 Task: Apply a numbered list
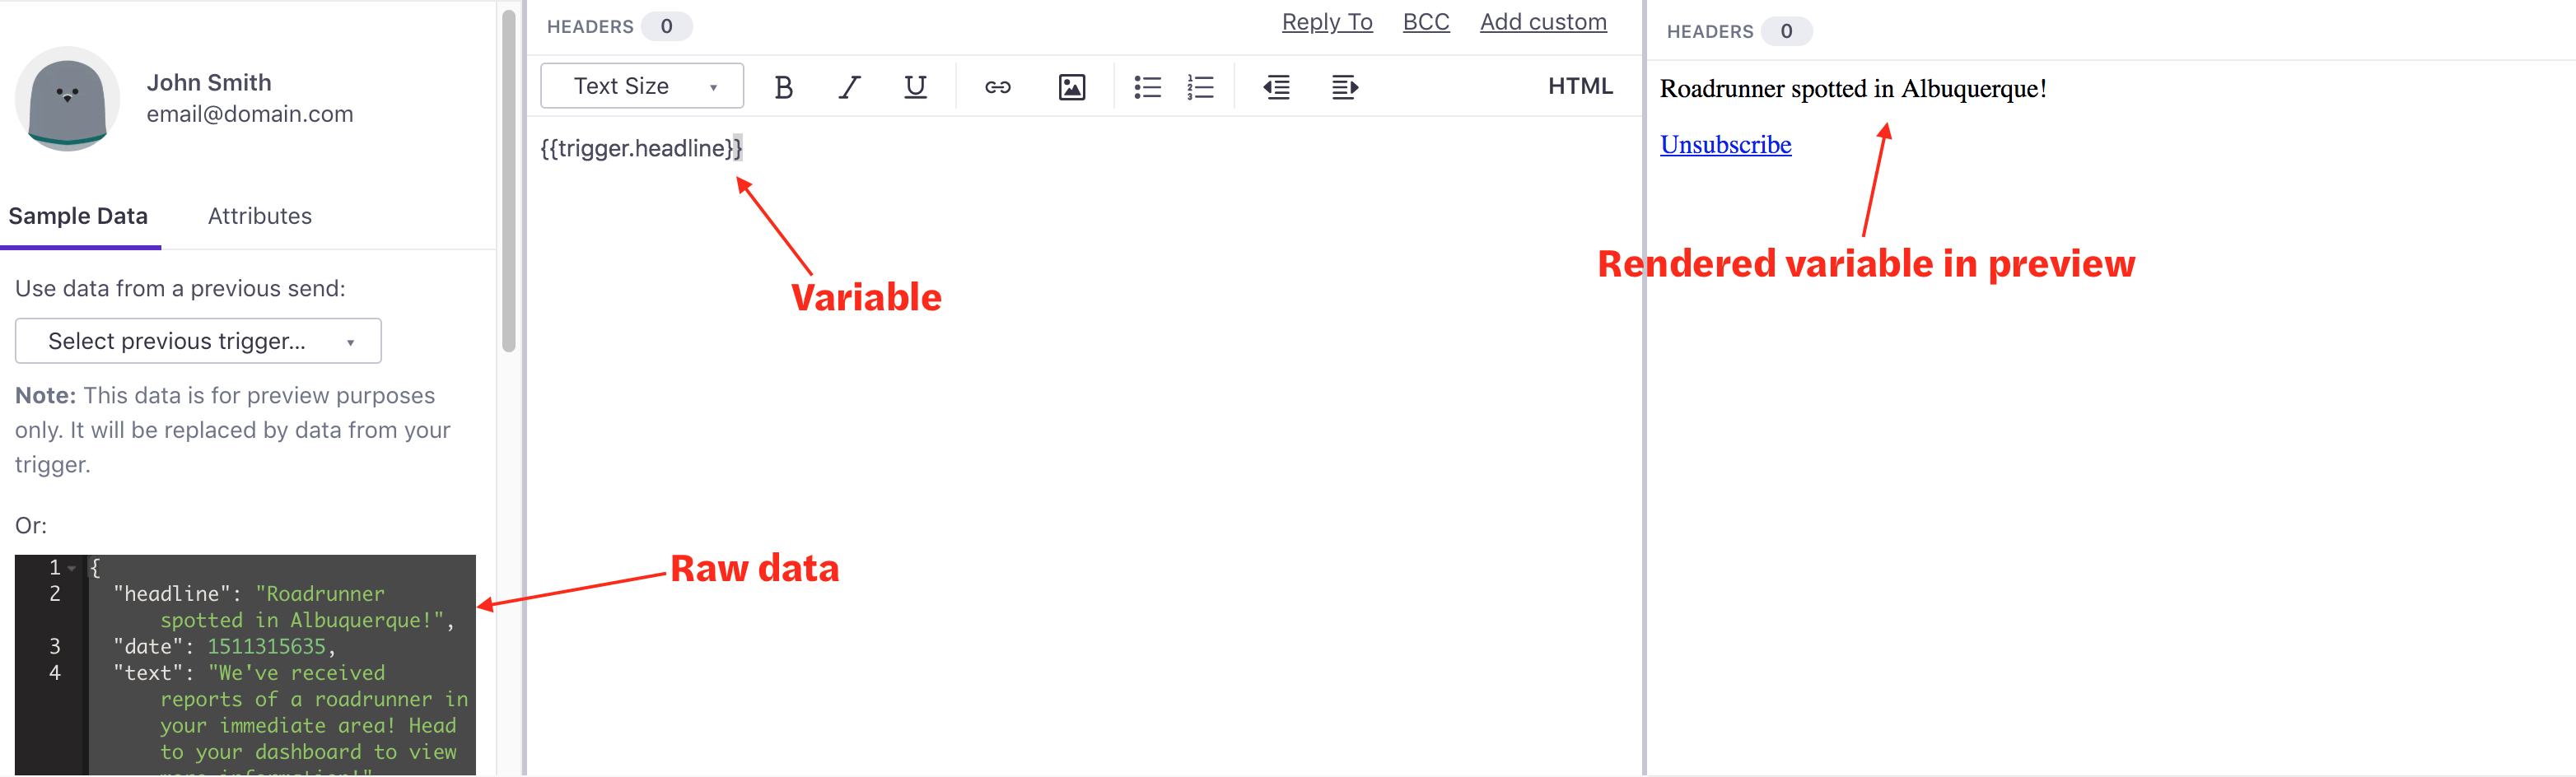pyautogui.click(x=1200, y=86)
